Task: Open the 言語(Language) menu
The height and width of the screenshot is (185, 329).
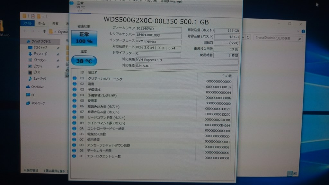Action: (172, 2)
